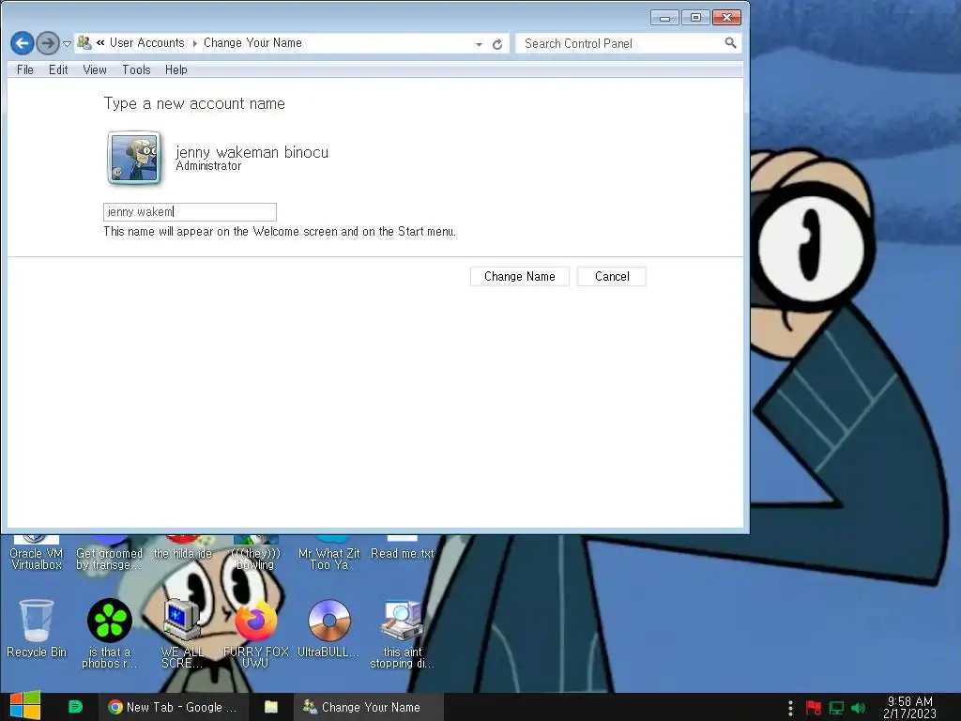
Task: Open the Edit menu
Action: click(58, 69)
